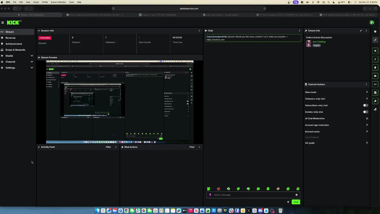Click the Send a message field
The width and height of the screenshot is (380, 214).
pyautogui.click(x=253, y=195)
